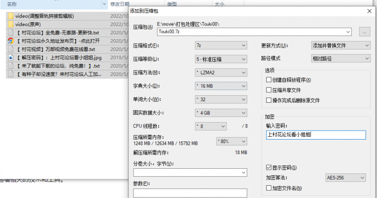Toggle the 压缩共享文件 checkbox
Image resolution: width=377 pixels, height=198 pixels.
269,90
